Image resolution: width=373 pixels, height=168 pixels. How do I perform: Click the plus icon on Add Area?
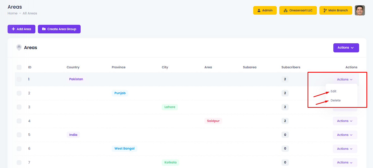[13, 29]
